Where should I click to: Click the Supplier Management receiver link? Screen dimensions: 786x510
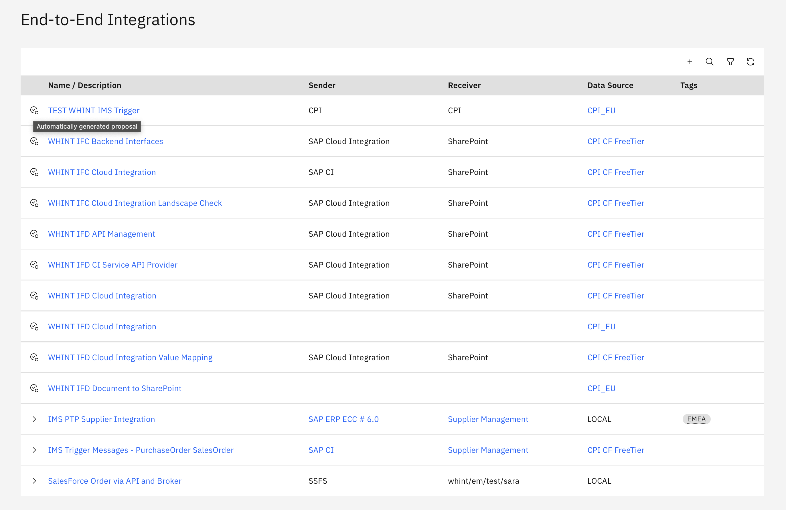(x=488, y=419)
